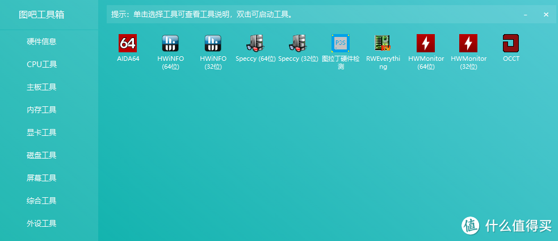Viewport: 558px width, 241px height.
Task: Select the 图拉丁硬件检测 icon
Action: click(341, 43)
